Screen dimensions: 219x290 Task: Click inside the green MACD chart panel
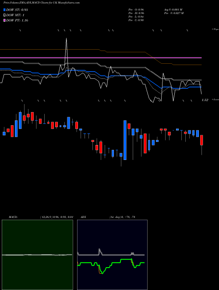[x=37, y=255]
